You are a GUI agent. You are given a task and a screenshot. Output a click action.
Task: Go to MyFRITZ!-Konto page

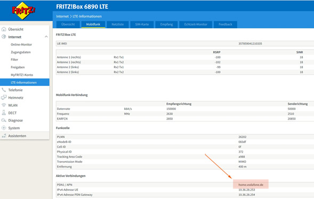coord(22,75)
